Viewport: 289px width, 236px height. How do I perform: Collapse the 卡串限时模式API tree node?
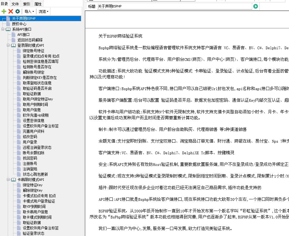tap(8, 179)
